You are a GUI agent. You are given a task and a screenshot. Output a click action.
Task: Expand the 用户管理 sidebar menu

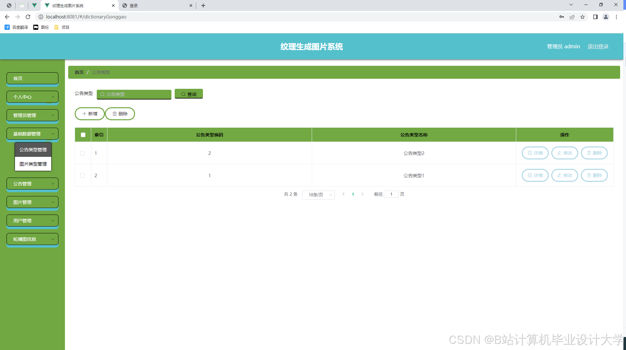click(x=32, y=221)
